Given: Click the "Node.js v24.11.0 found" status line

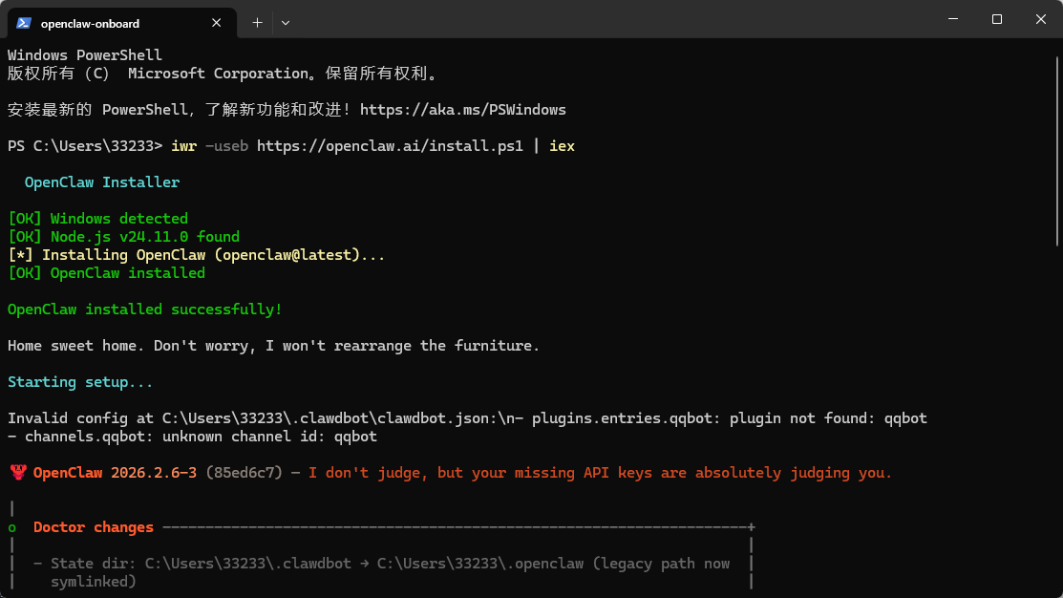Looking at the screenshot, I should (x=144, y=237).
